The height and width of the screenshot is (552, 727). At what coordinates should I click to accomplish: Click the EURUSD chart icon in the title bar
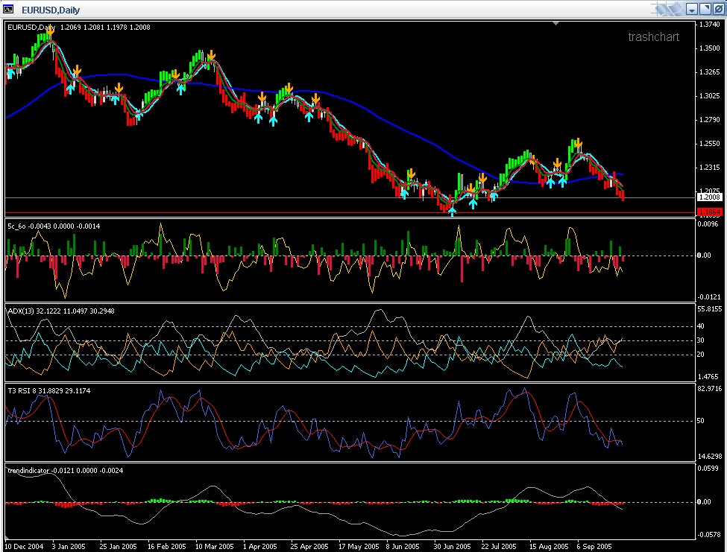click(x=9, y=9)
